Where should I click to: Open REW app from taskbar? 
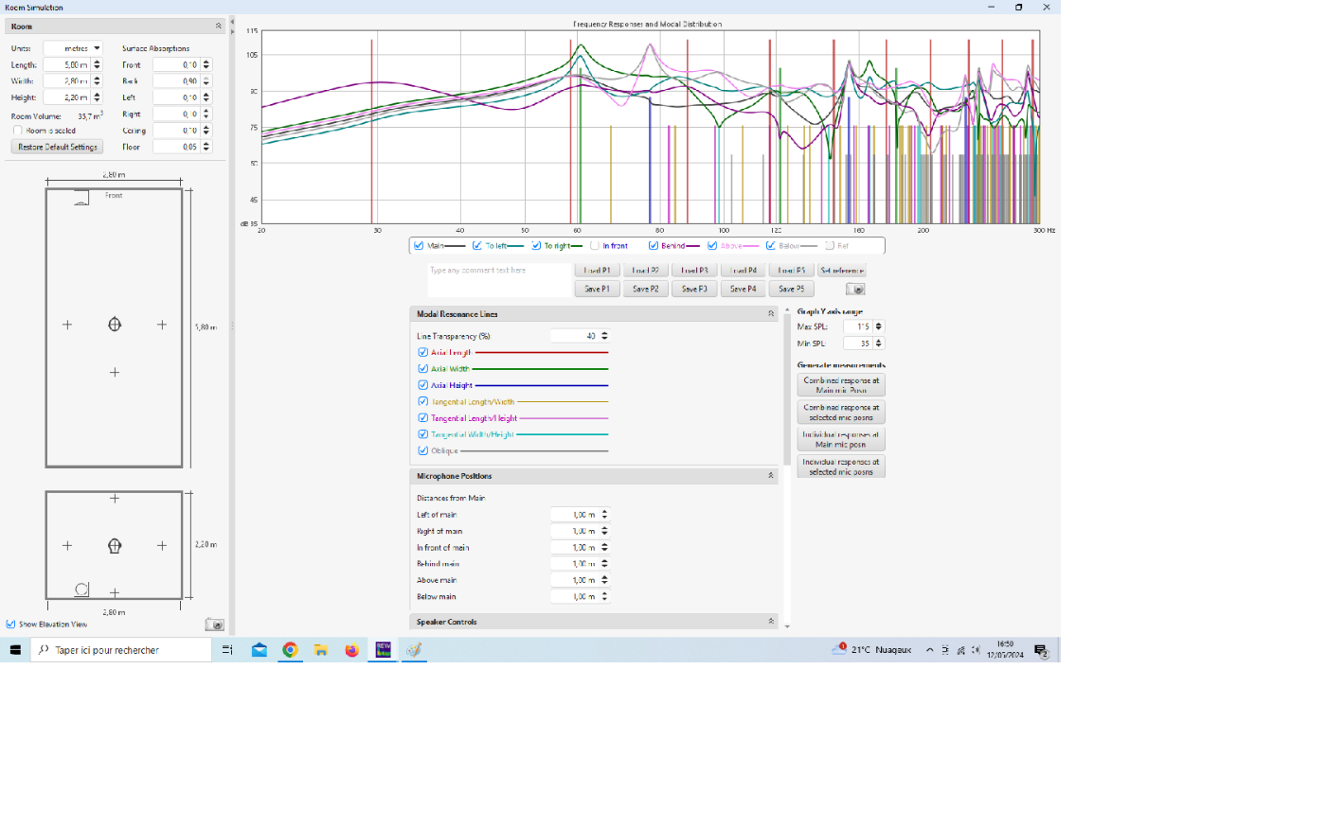[383, 650]
